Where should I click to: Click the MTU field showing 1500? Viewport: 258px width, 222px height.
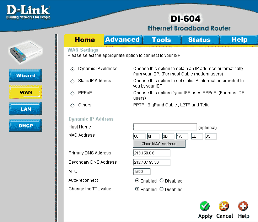tap(142, 171)
